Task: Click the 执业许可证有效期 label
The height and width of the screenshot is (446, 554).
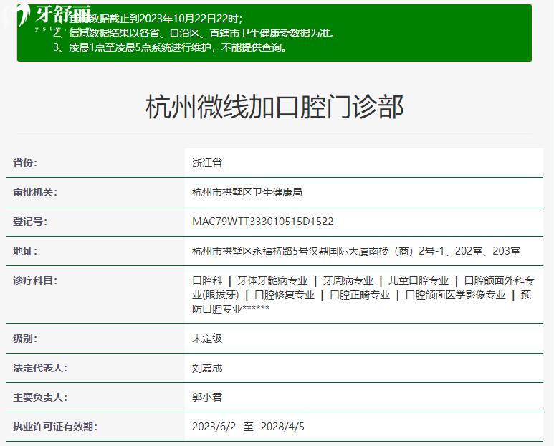Action: pos(54,427)
